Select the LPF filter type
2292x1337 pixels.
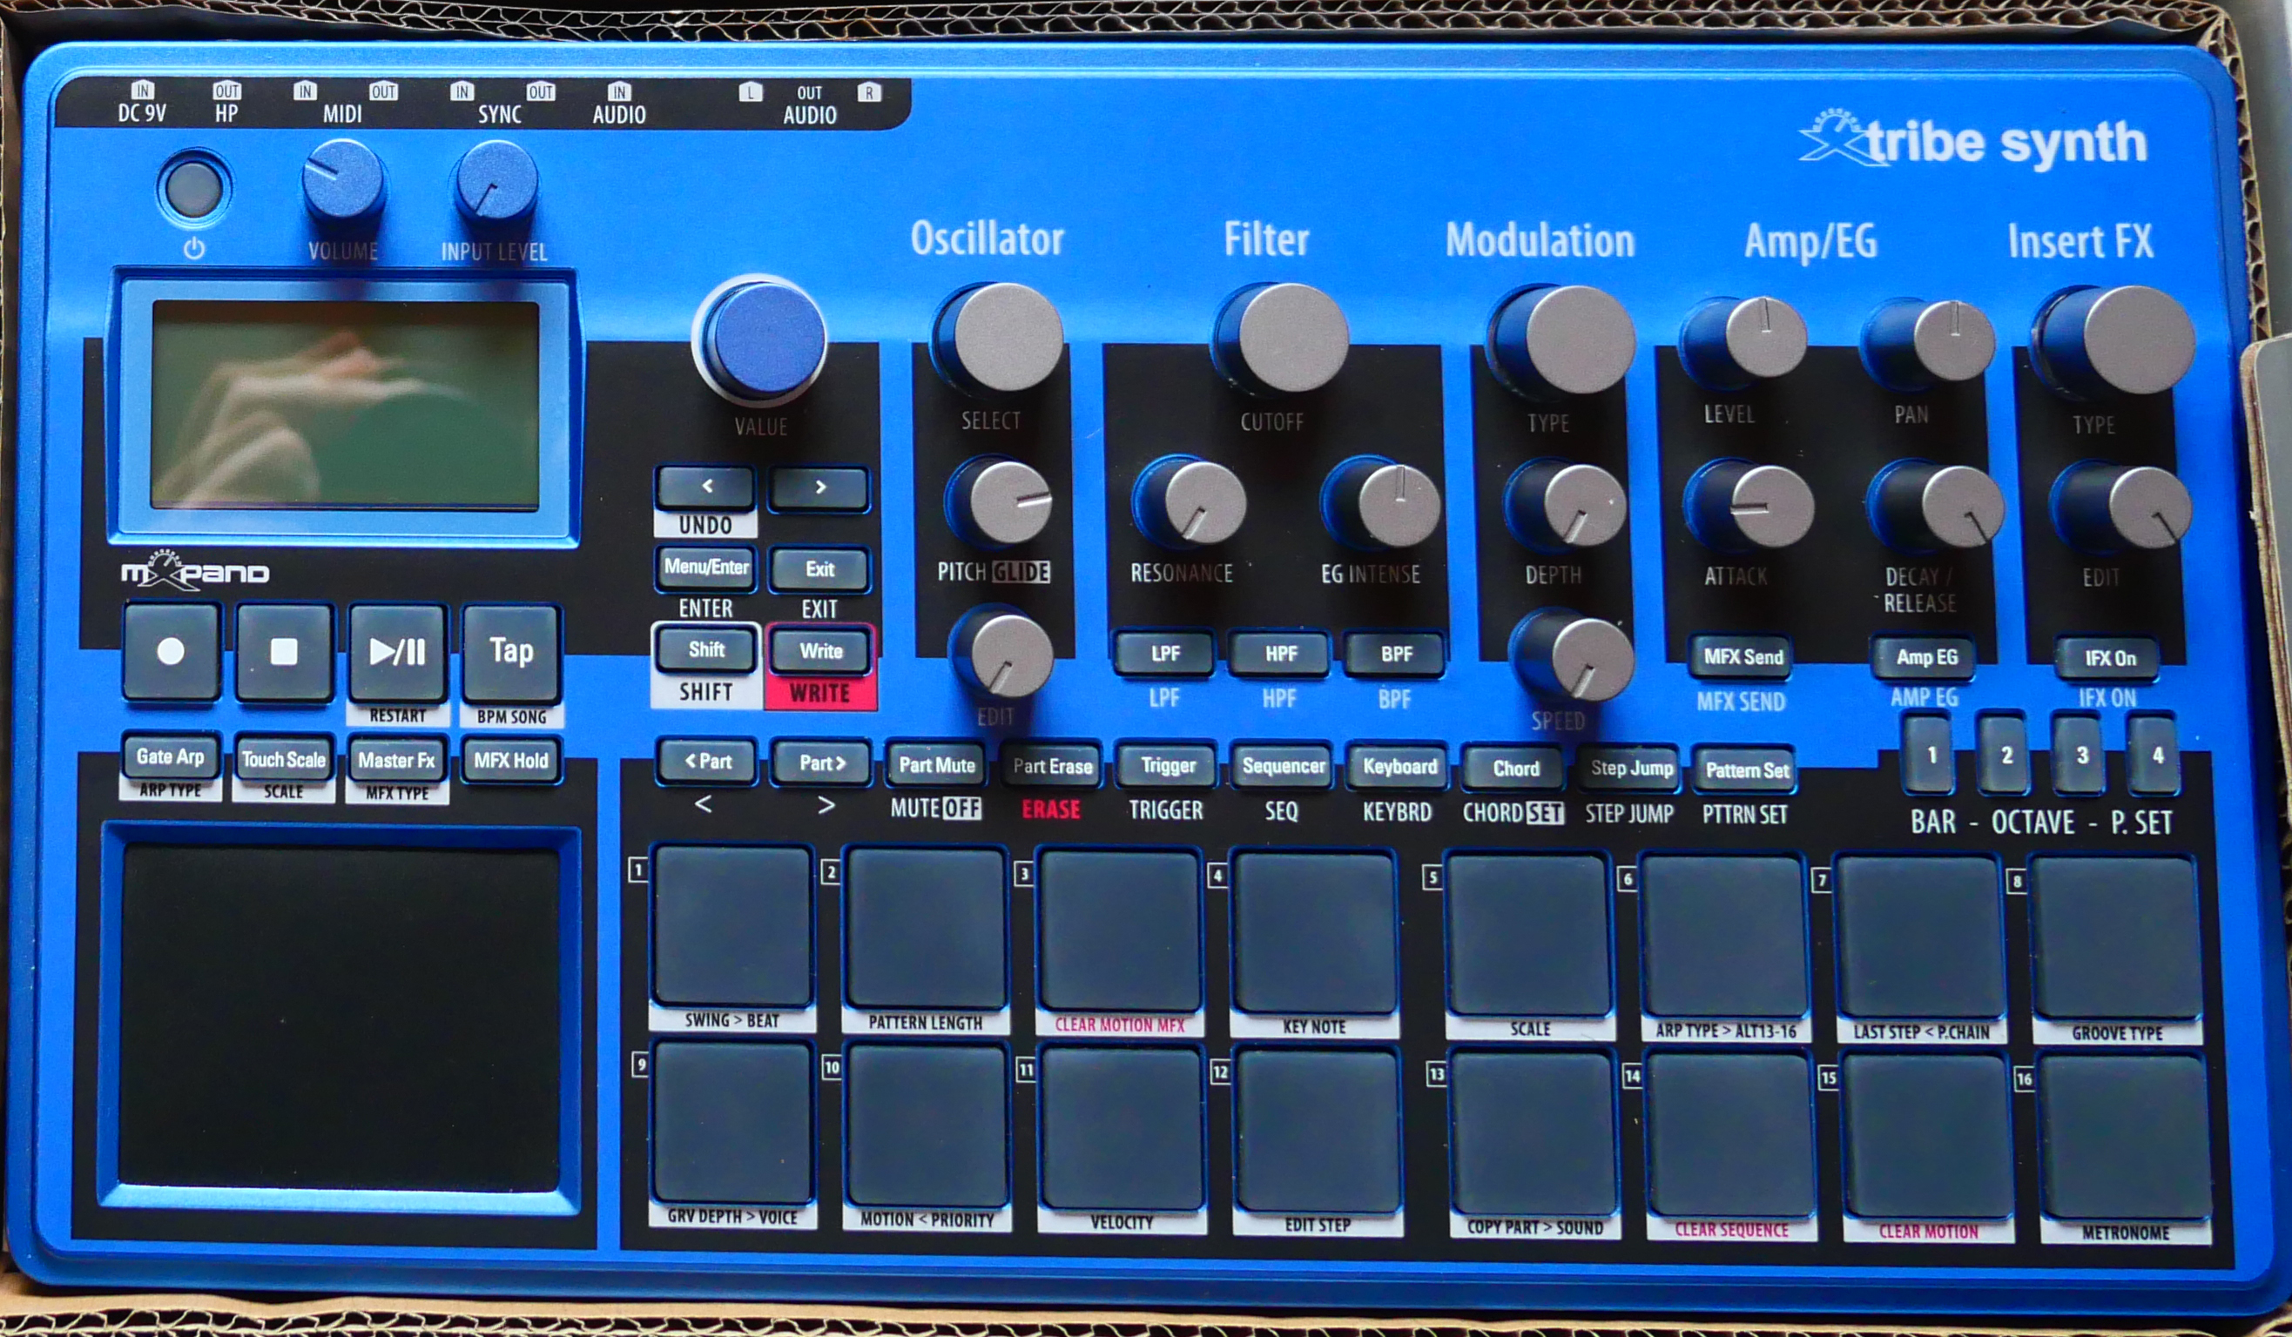1164,654
